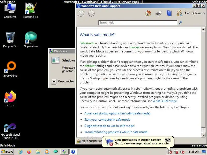Viewport: 207px width, 155px height.
Task: Switch to Help and Support taskbar button
Action: point(73,152)
